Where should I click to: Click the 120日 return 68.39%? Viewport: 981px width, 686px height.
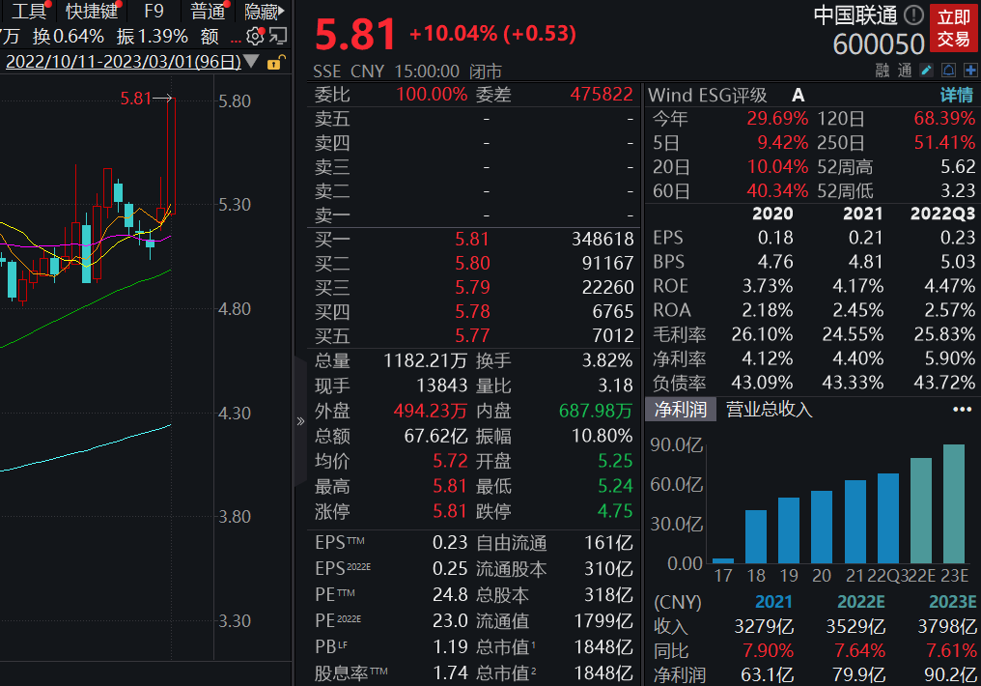click(x=944, y=118)
